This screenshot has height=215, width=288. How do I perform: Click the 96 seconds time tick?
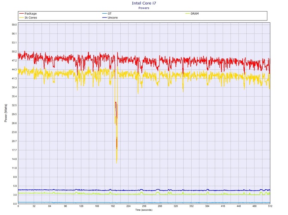click(65, 206)
